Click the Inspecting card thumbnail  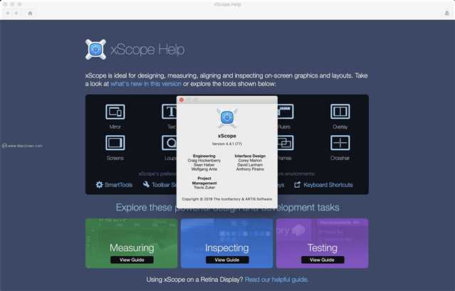click(x=227, y=243)
